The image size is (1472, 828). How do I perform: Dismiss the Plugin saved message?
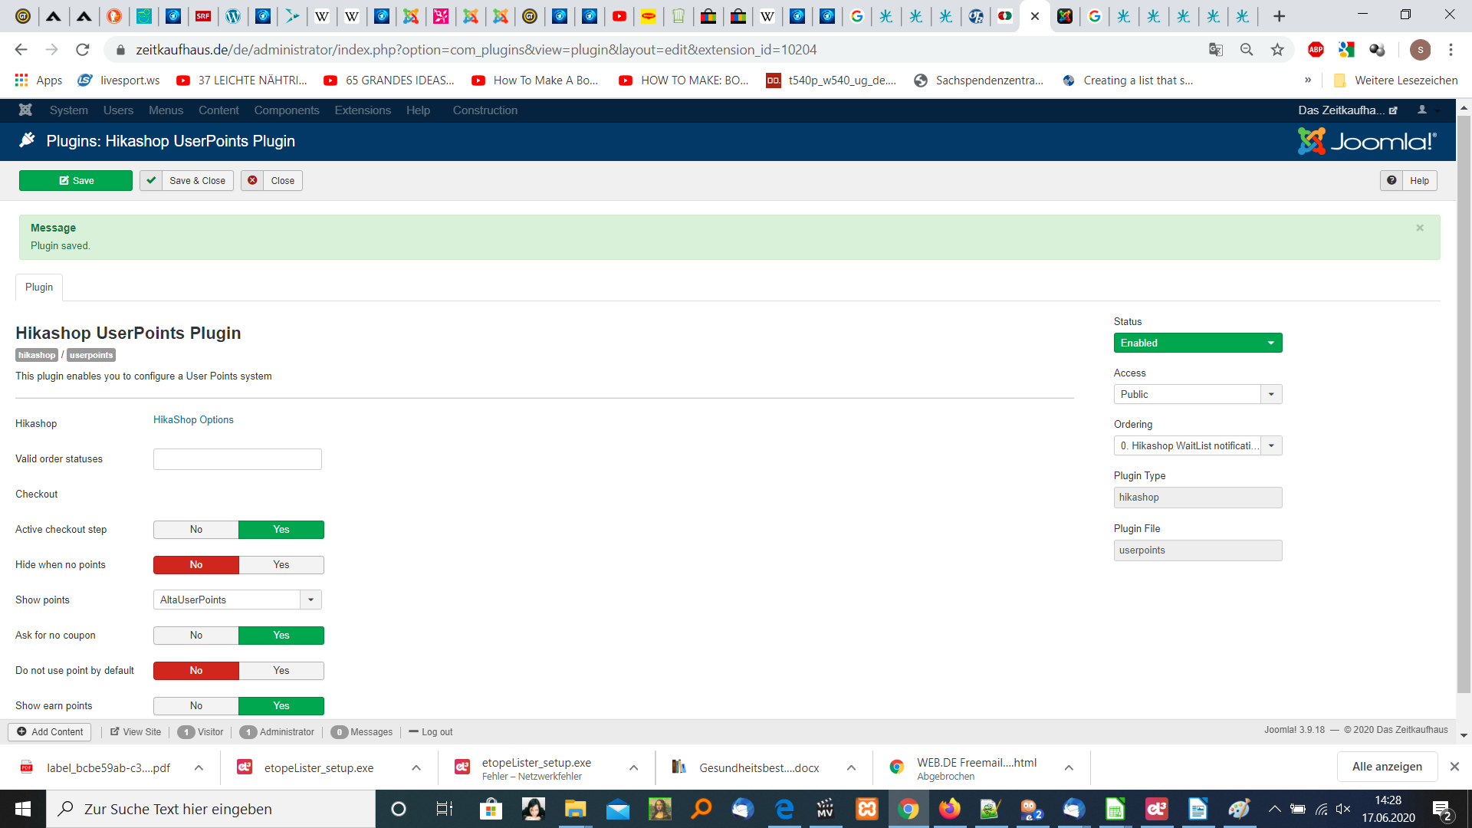[1420, 228]
